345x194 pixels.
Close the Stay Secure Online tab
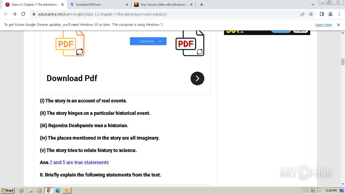point(191,5)
